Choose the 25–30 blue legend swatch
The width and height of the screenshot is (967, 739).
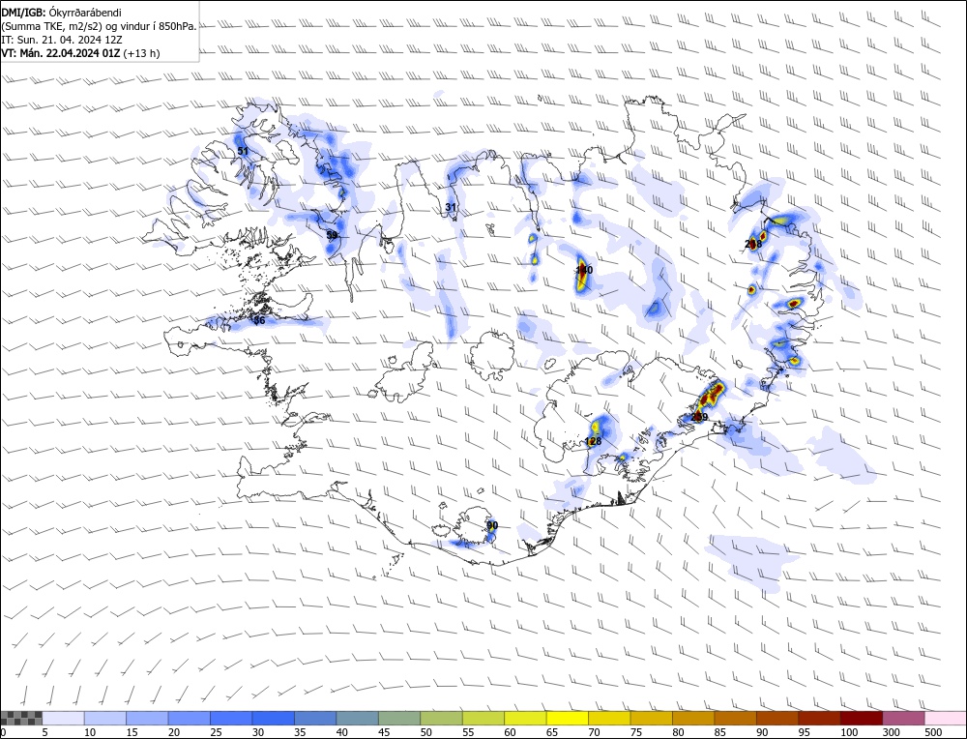(x=231, y=718)
